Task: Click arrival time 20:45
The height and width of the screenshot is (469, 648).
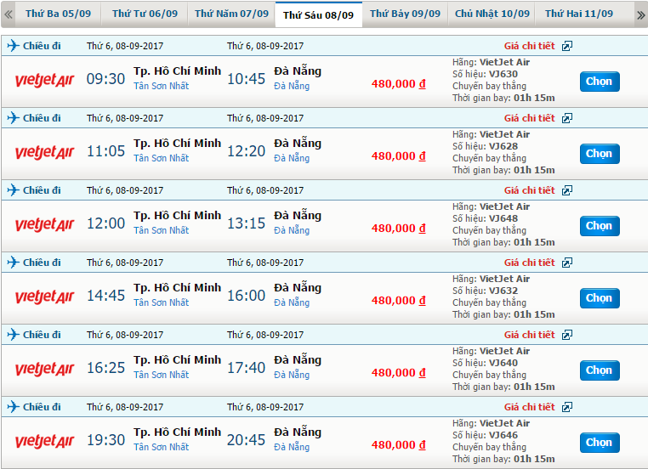Action: (247, 440)
